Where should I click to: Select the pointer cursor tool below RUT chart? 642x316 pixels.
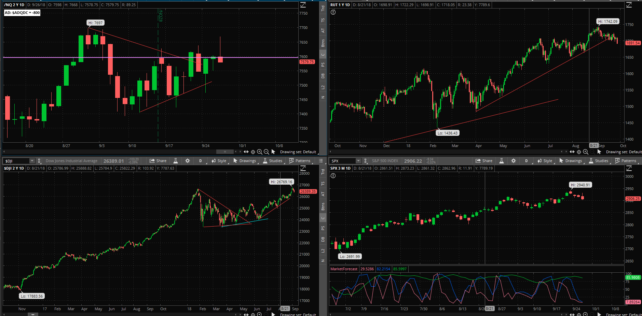pyautogui.click(x=599, y=152)
